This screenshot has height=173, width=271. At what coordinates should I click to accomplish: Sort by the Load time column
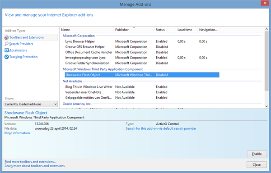pyautogui.click(x=187, y=30)
